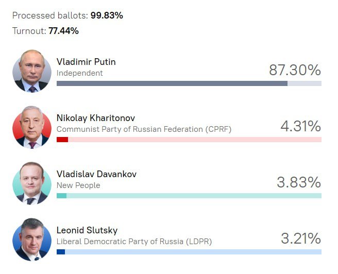The height and width of the screenshot is (274, 338).
Task: Click the 4.31% vote share figure
Action: pyautogui.click(x=300, y=126)
